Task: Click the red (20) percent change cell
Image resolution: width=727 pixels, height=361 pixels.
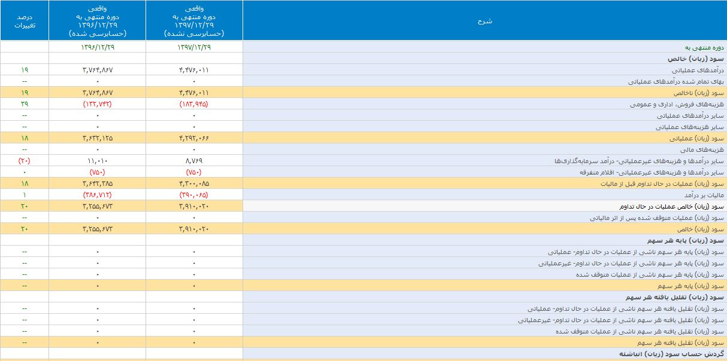Action: (25, 161)
